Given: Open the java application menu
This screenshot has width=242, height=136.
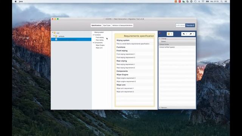Looking at the screenshot, I should (21, 2).
